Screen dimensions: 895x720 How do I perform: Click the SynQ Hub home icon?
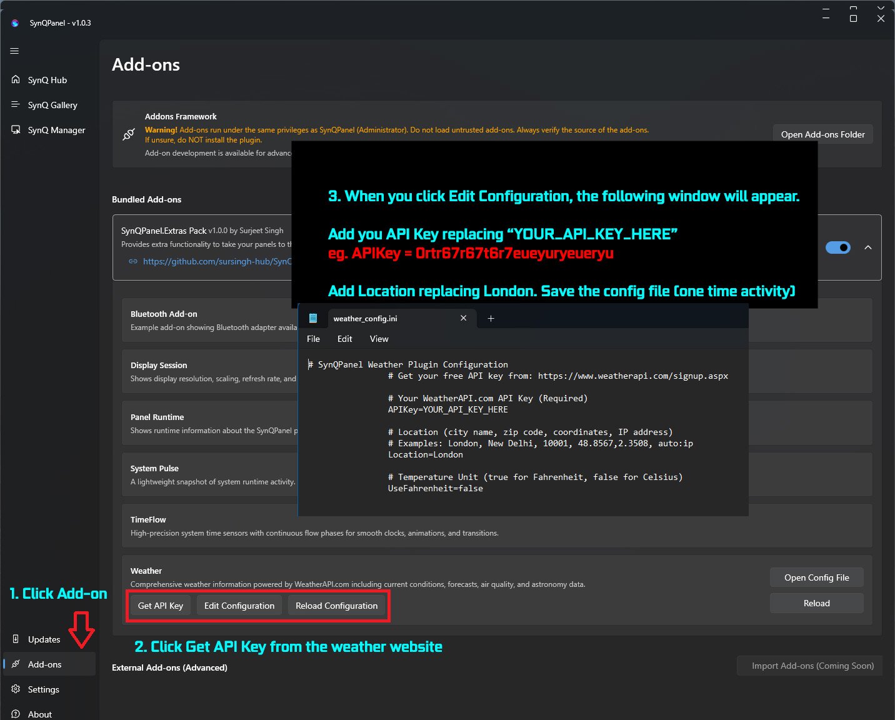coord(16,80)
